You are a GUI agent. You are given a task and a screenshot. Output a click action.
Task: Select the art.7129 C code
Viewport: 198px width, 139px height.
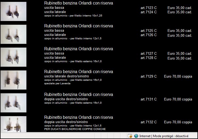149,76
